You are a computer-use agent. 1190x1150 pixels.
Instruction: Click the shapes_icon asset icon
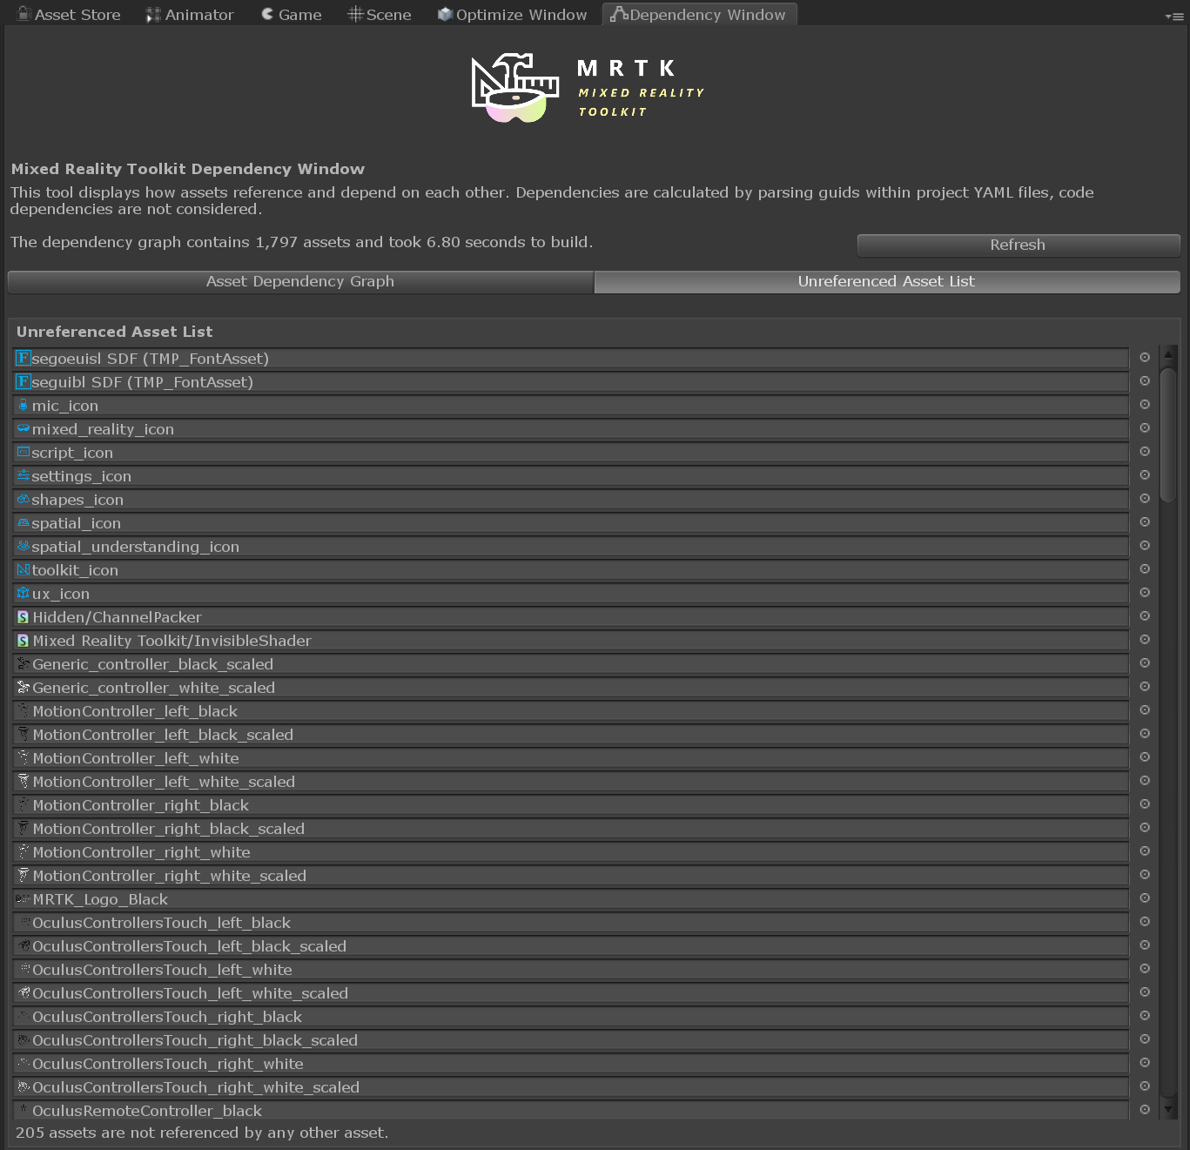[23, 499]
